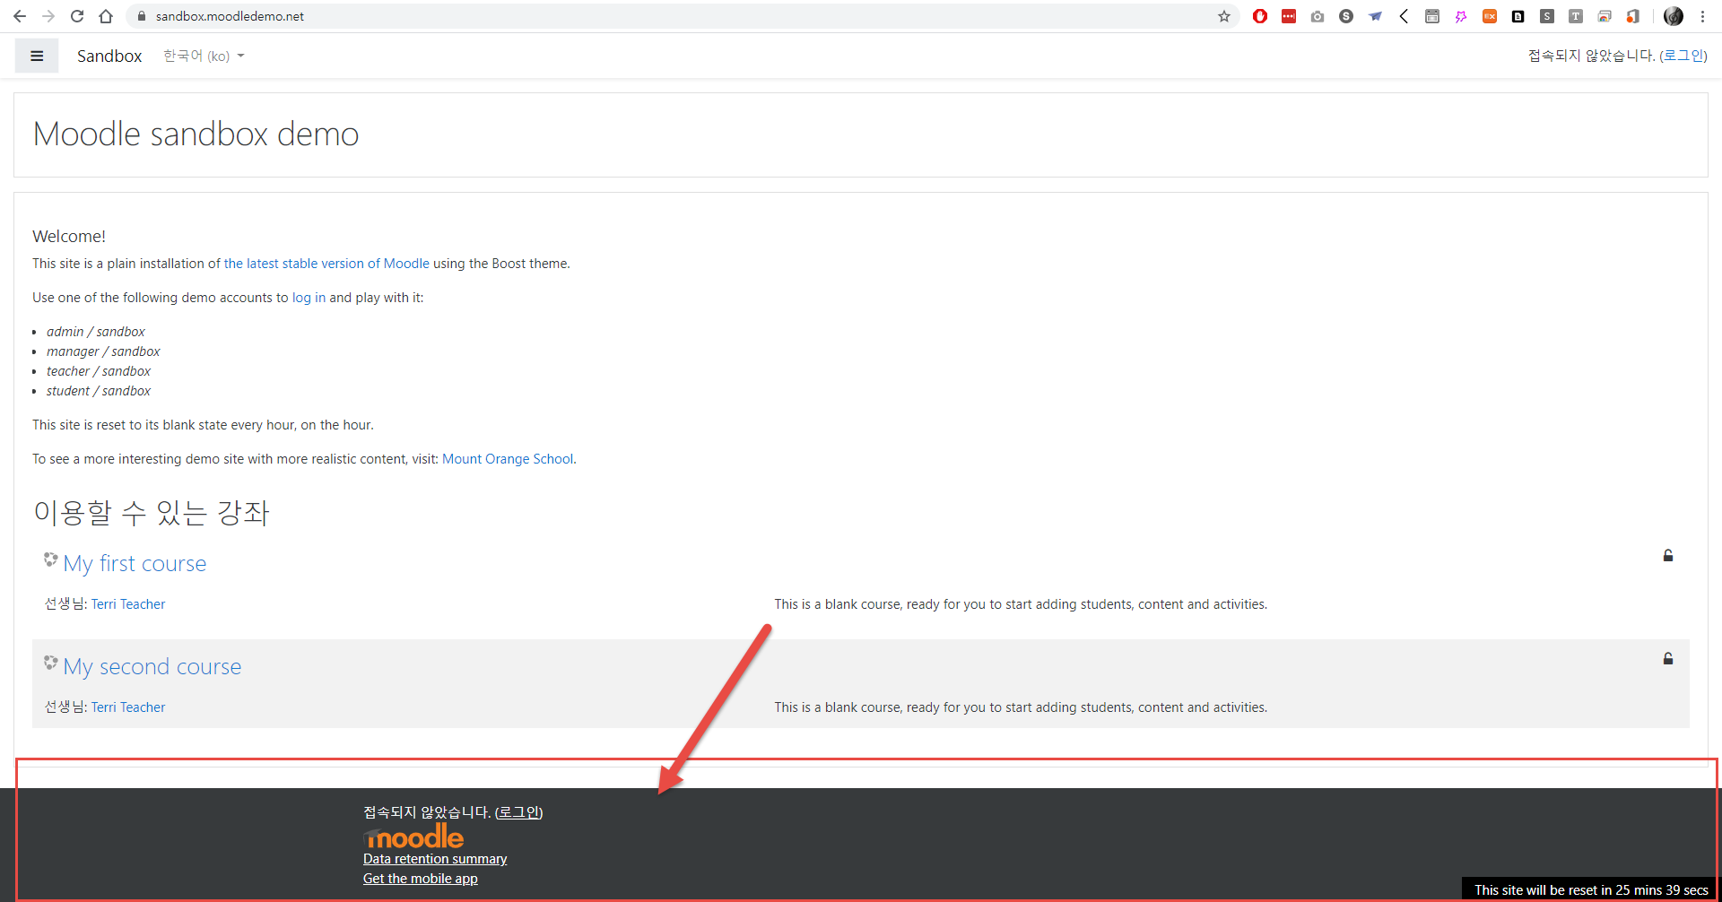This screenshot has height=902, width=1722.
Task: Click the student / sandbox account text
Action: coord(99,391)
